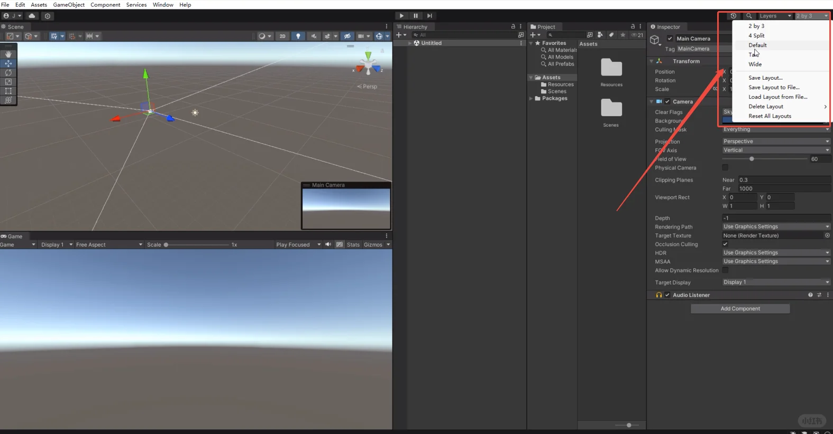The image size is (833, 434).
Task: Enable the Physical Camera checkbox
Action: (x=725, y=168)
